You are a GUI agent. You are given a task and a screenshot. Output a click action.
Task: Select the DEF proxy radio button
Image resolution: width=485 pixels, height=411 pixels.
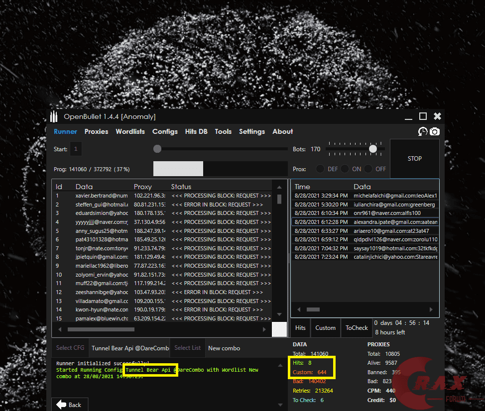pos(320,169)
